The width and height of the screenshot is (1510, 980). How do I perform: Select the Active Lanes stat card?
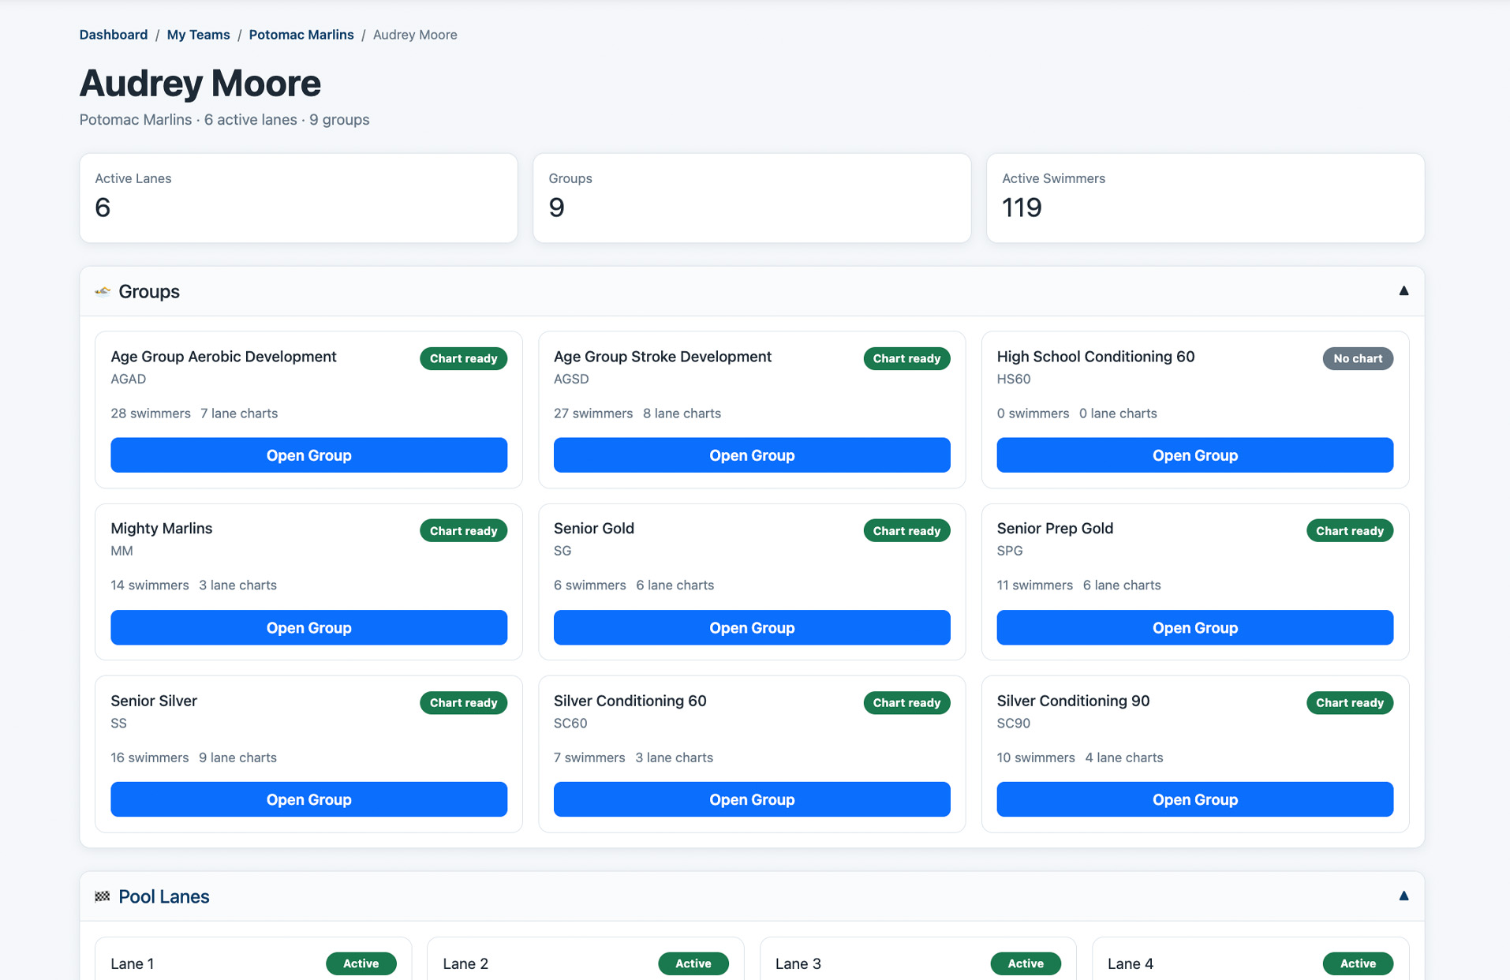298,198
